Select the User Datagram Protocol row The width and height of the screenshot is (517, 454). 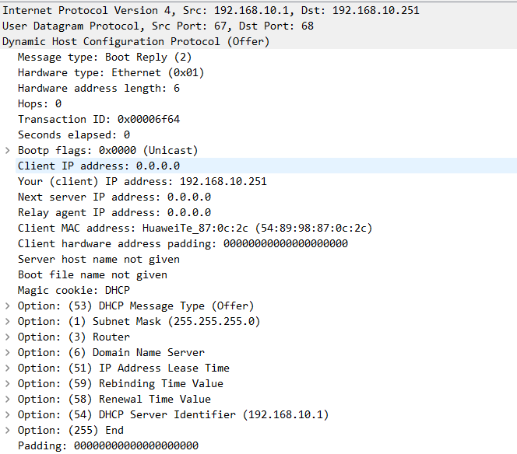tap(156, 26)
